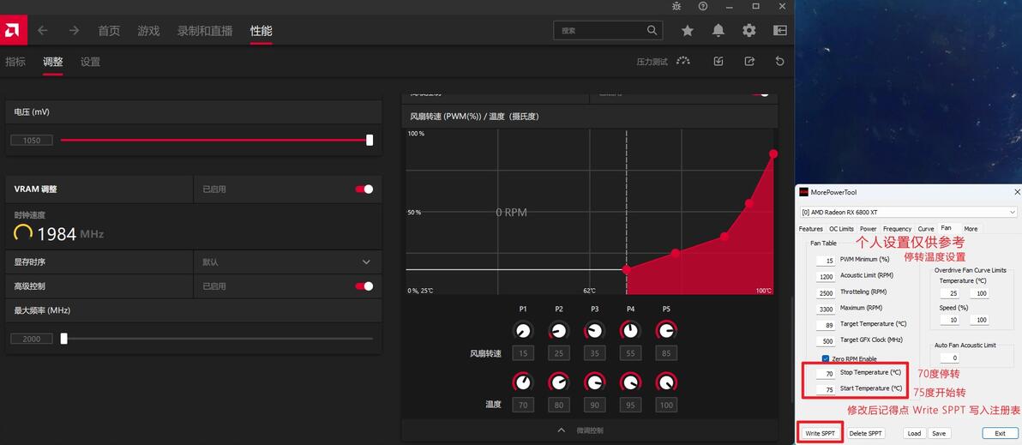The width and height of the screenshot is (1022, 445).
Task: Open the favorites star icon
Action: pos(687,30)
